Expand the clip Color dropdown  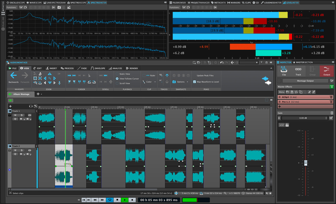[x=149, y=82]
